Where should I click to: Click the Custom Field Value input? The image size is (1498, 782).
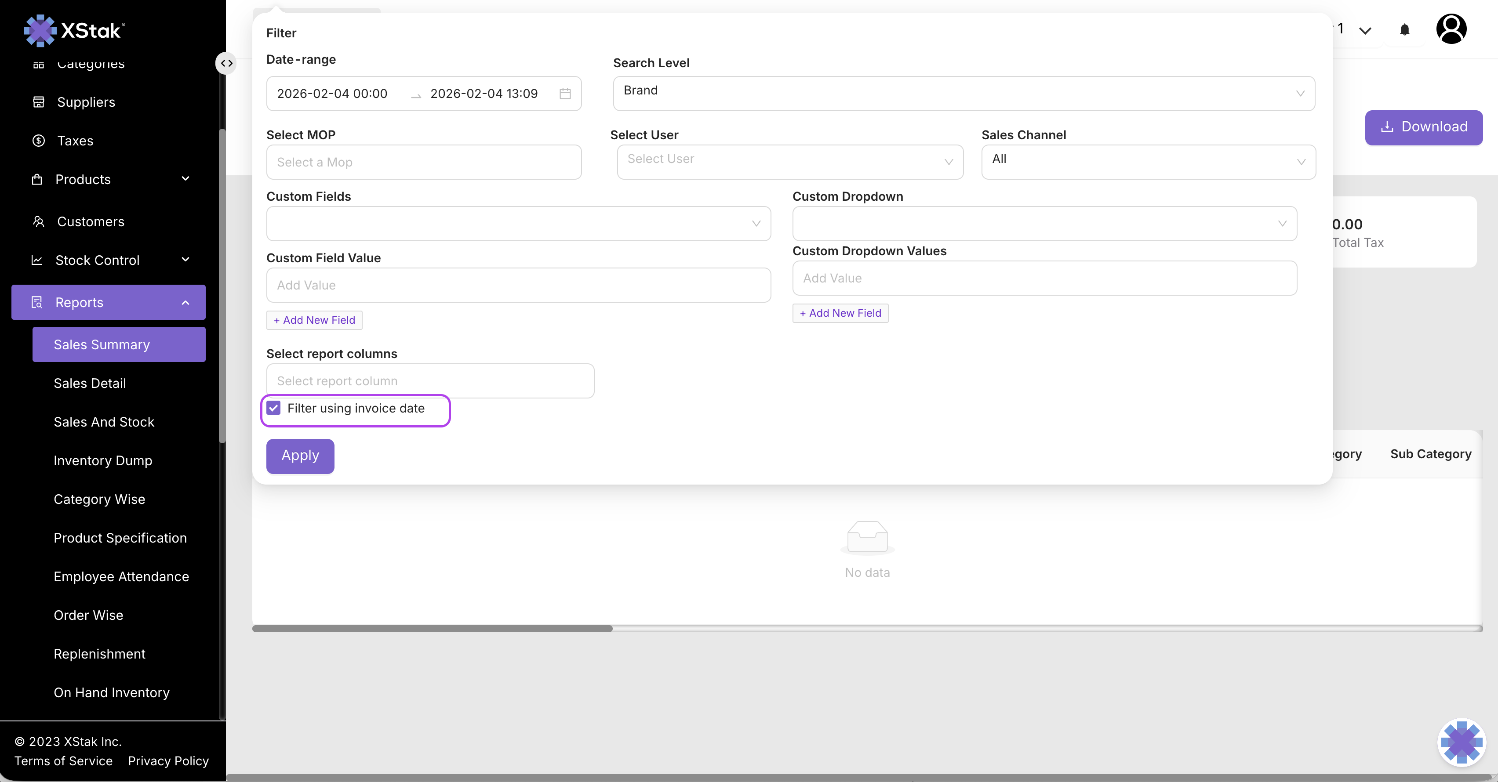(518, 285)
